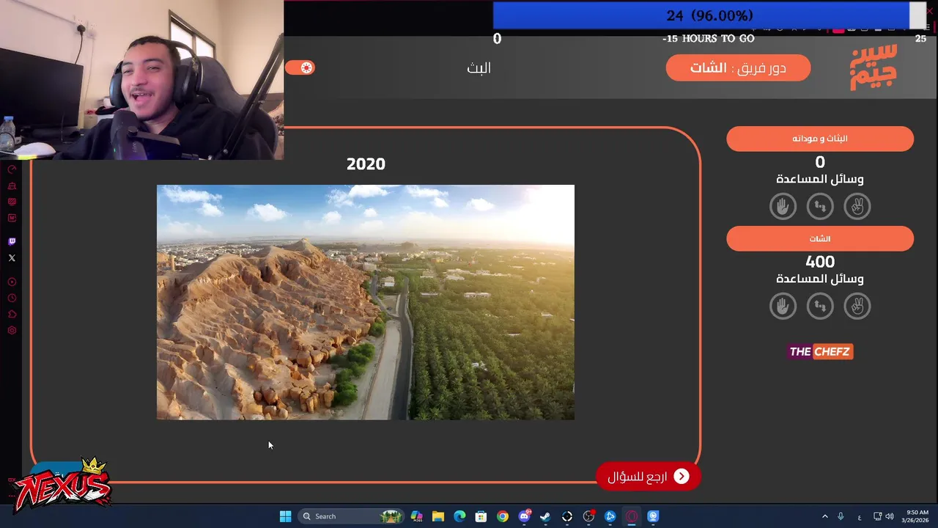Expand hidden system tray icons chevron
938x528 pixels.
824,516
